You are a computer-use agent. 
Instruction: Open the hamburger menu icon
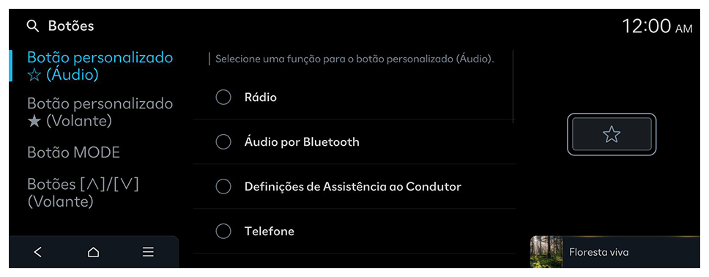(148, 252)
